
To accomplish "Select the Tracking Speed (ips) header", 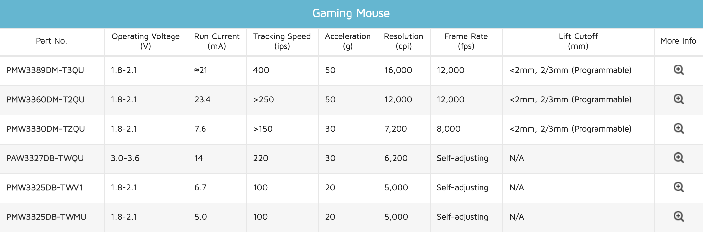I will coord(282,41).
